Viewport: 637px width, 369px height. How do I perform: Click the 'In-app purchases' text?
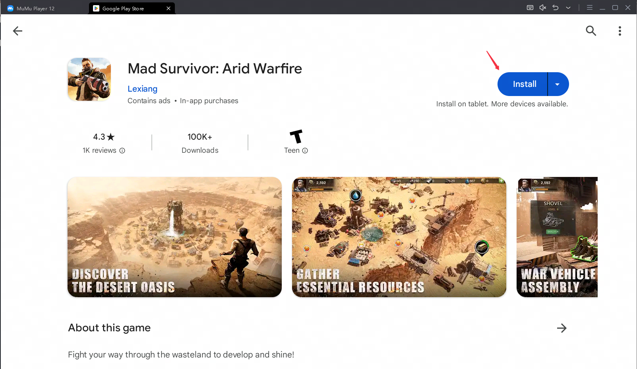click(x=209, y=101)
